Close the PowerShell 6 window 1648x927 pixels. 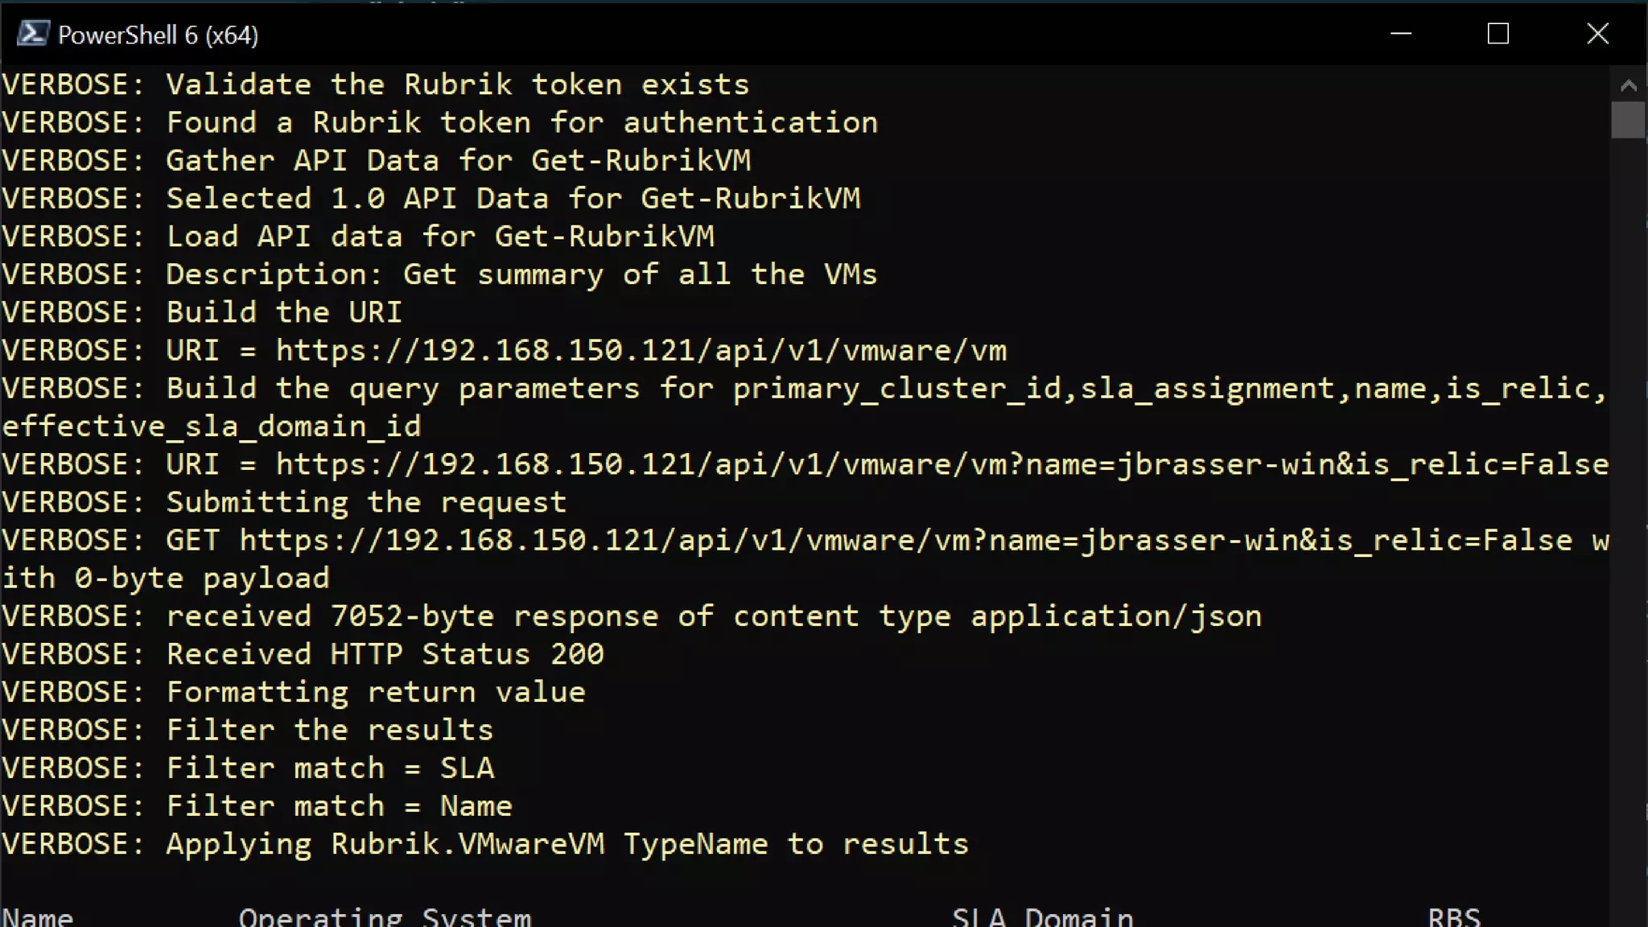pos(1597,34)
